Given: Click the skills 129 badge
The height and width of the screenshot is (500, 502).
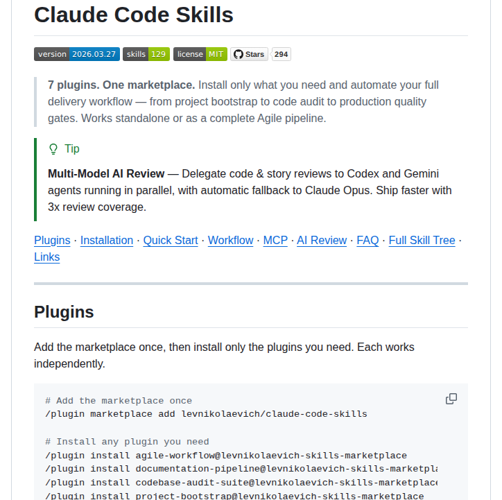Looking at the screenshot, I should pos(146,54).
